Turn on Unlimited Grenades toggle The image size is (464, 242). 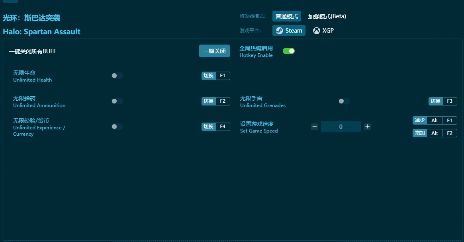point(344,101)
